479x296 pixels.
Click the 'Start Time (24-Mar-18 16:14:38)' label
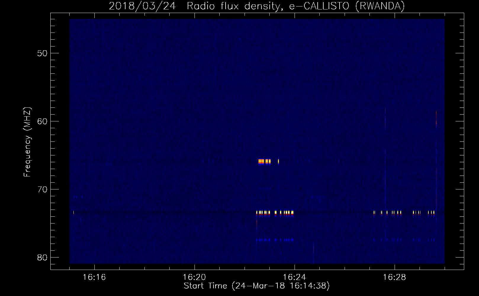pyautogui.click(x=257, y=286)
